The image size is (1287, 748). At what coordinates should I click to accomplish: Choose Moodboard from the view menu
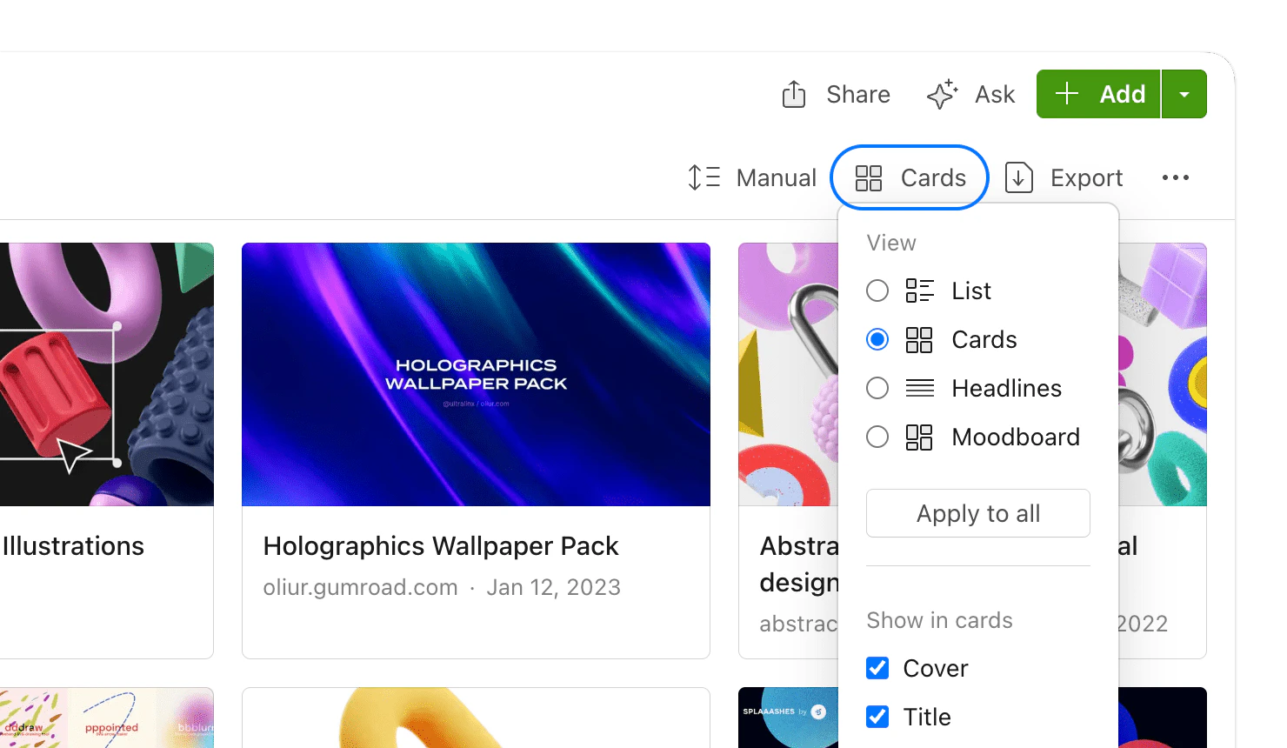[x=1016, y=437]
